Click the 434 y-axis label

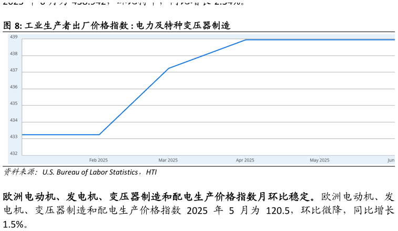tap(14, 120)
